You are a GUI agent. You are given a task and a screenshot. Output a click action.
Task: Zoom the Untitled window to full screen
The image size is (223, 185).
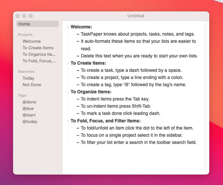coord(31,16)
